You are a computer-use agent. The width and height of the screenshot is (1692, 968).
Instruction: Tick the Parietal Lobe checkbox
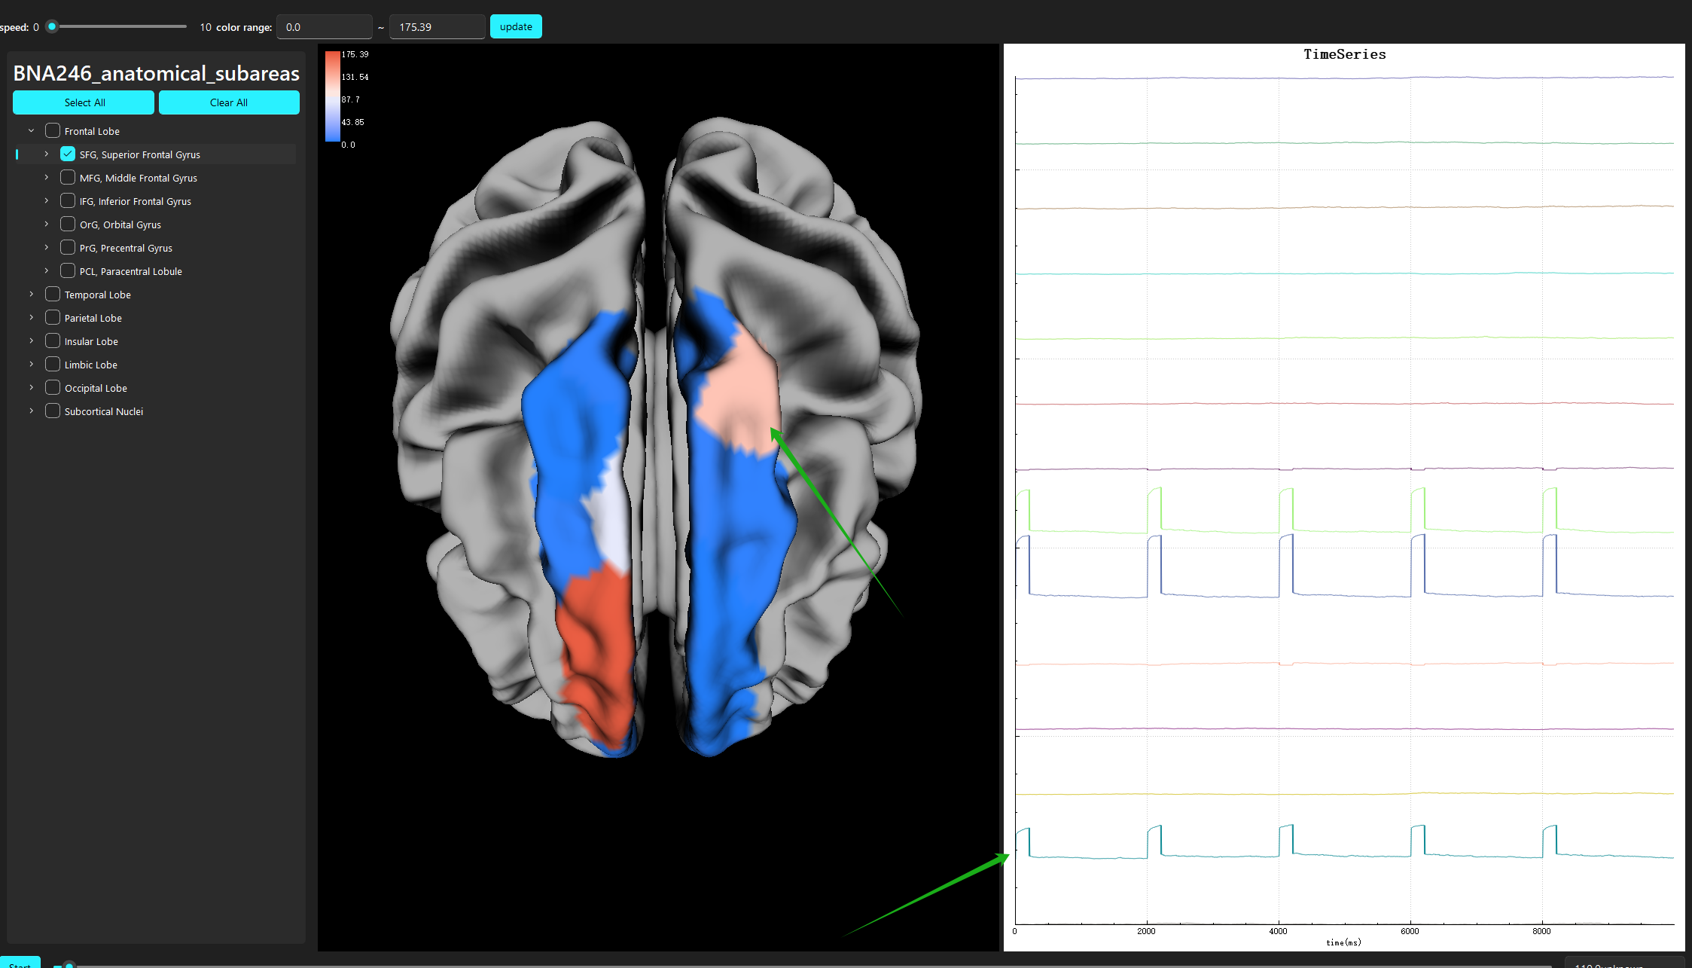pyautogui.click(x=53, y=317)
